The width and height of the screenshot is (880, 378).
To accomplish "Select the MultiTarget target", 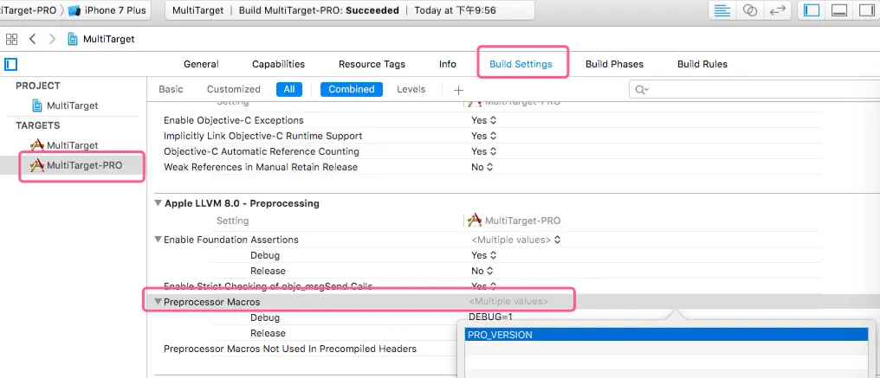I will (x=65, y=145).
